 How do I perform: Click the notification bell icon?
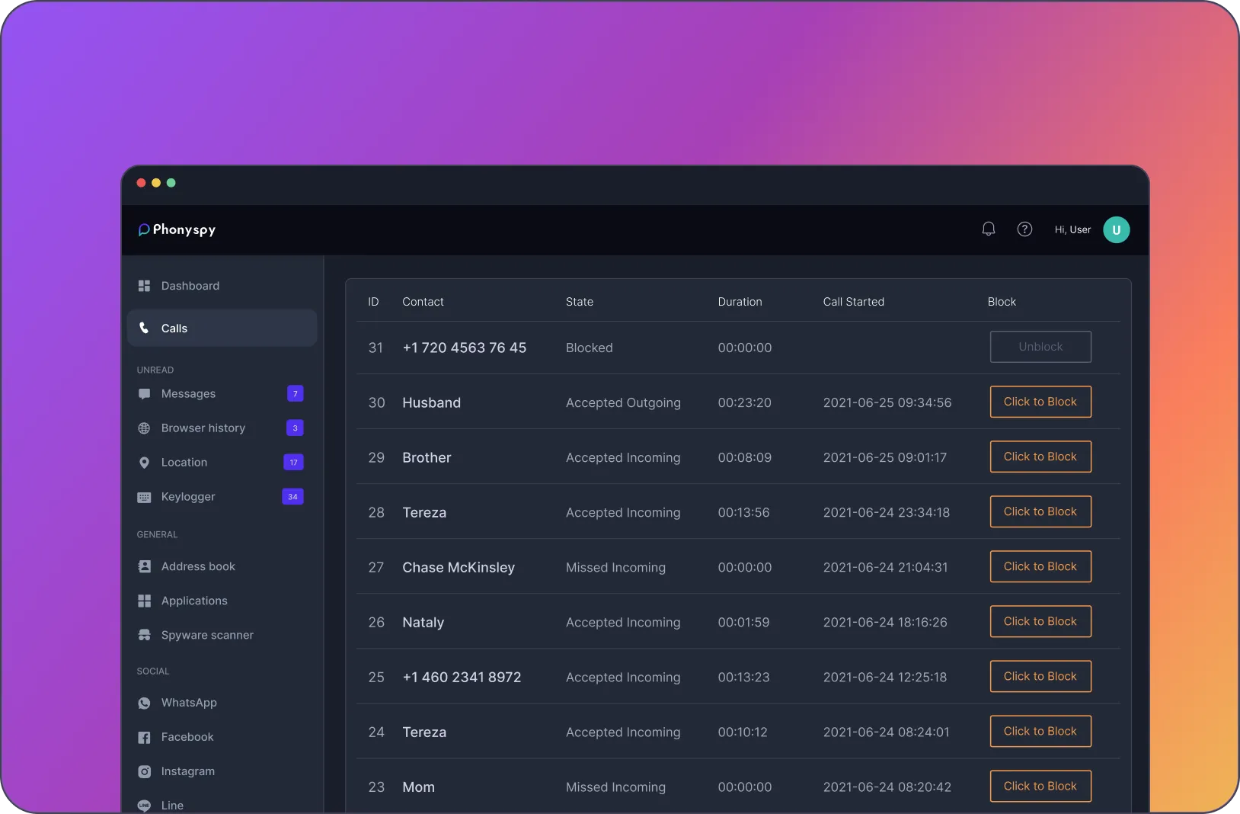click(989, 229)
